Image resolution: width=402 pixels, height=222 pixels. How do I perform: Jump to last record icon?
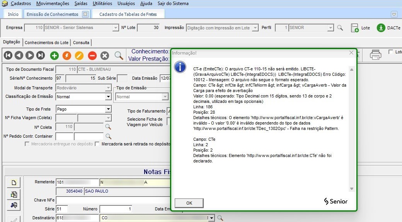(x=41, y=55)
